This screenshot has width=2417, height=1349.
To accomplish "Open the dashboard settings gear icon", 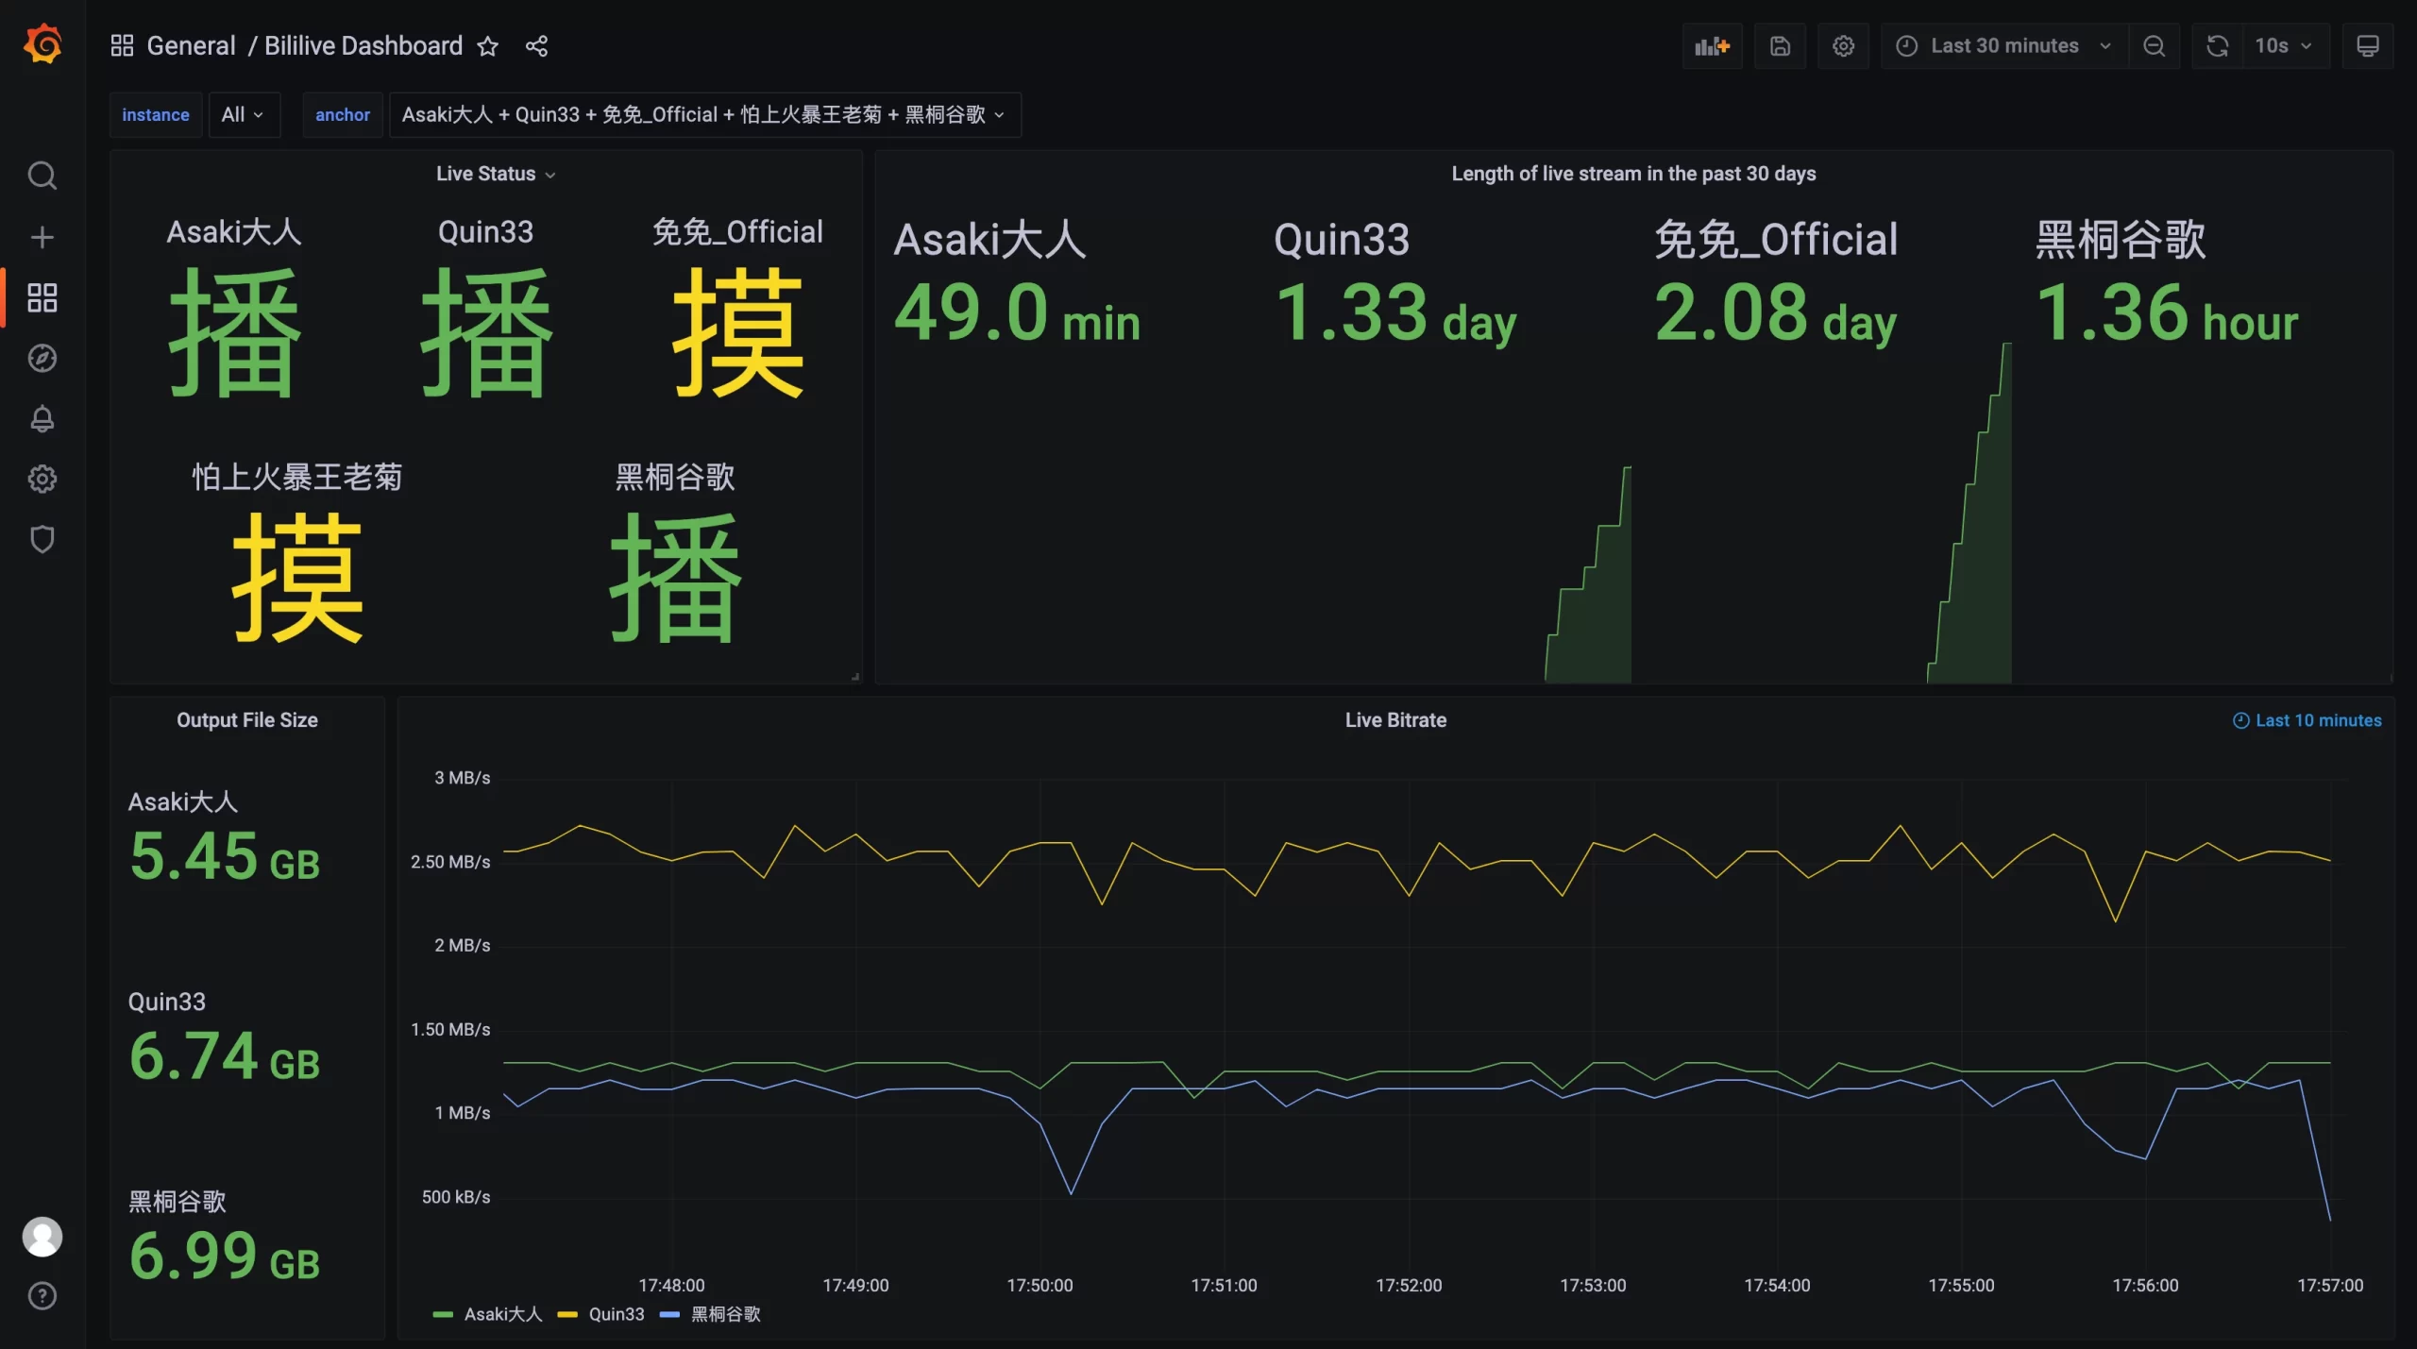I will tap(1844, 46).
